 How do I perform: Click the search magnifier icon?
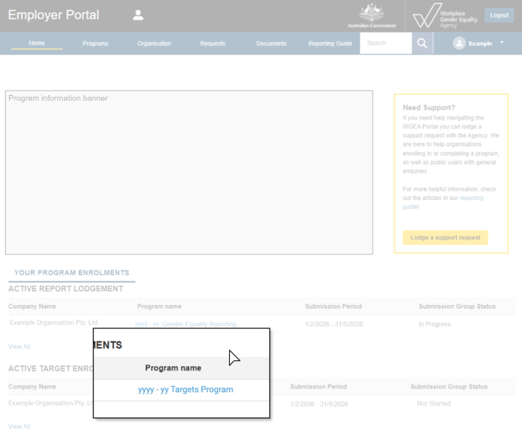coord(422,43)
